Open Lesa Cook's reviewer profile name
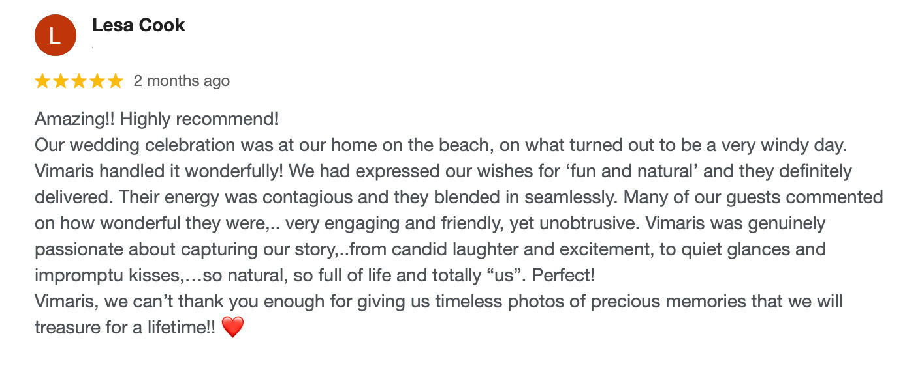The height and width of the screenshot is (368, 905). (x=138, y=25)
